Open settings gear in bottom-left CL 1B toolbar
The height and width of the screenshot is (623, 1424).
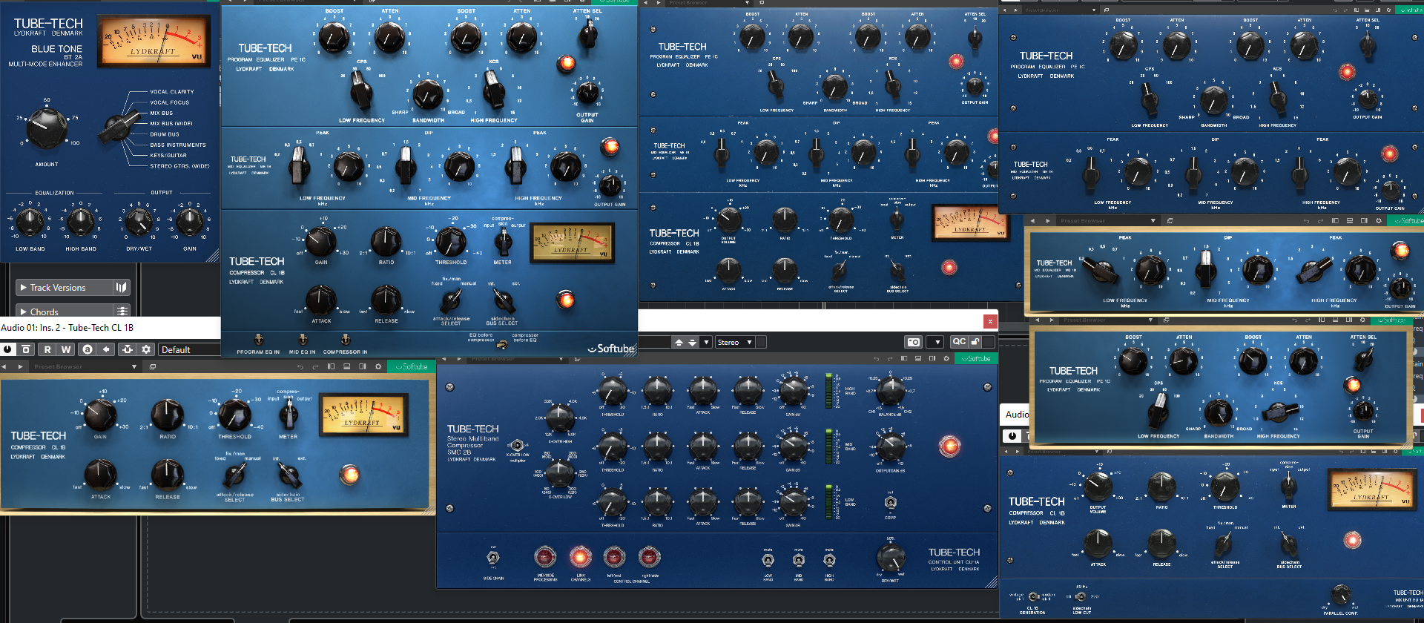[x=378, y=366]
